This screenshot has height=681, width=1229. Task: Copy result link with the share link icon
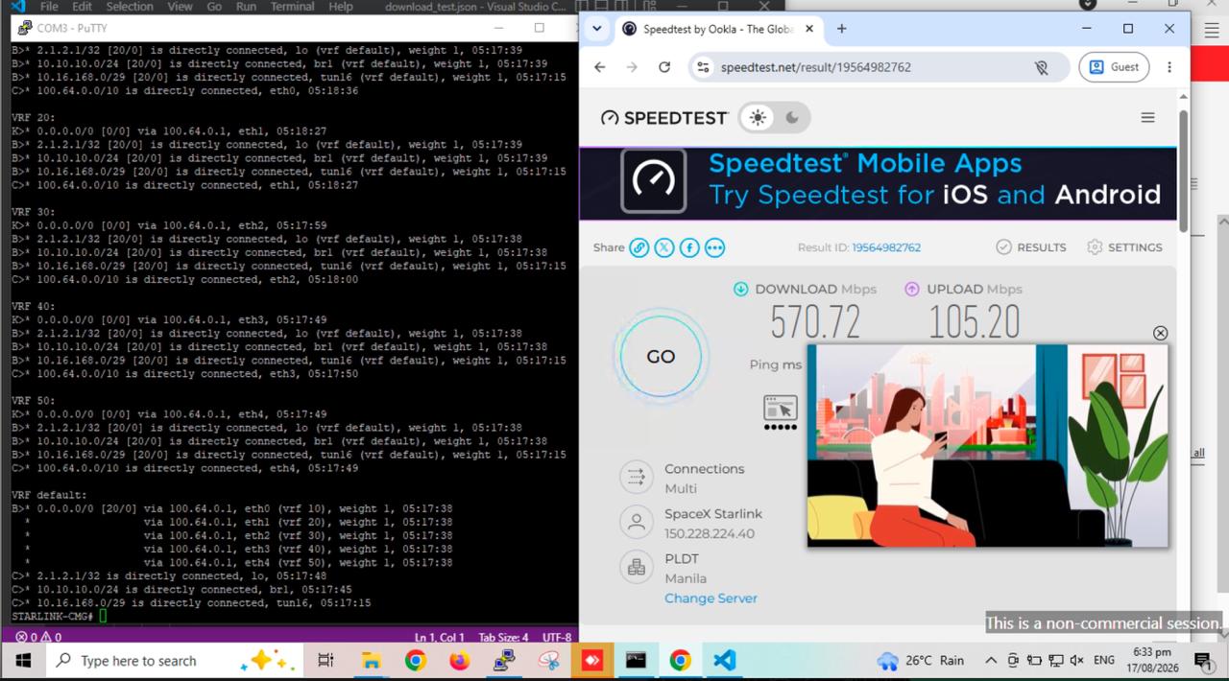[x=639, y=247]
